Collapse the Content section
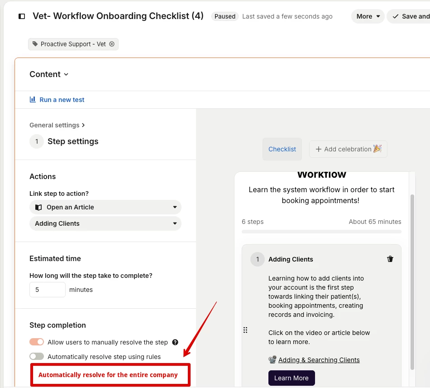Image resolution: width=430 pixels, height=388 pixels. (49, 74)
